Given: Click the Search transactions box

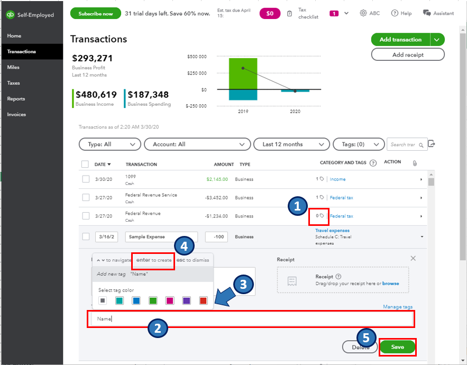Looking at the screenshot, I should click(x=407, y=144).
